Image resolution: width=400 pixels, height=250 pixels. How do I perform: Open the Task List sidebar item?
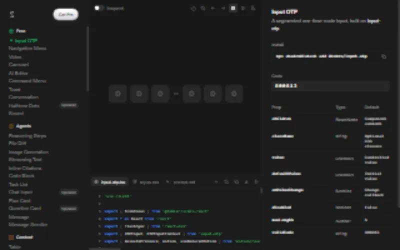point(18,184)
